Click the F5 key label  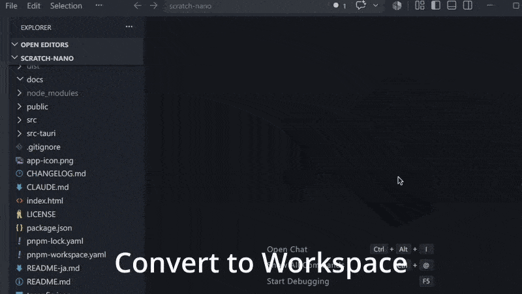[x=426, y=282]
